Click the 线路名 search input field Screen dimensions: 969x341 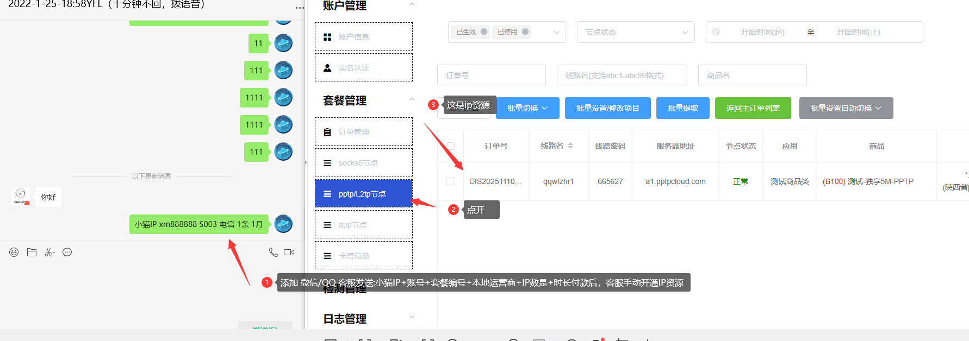tap(622, 75)
